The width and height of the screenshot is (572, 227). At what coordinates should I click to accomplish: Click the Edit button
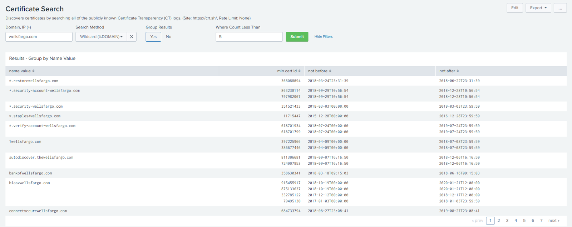515,8
